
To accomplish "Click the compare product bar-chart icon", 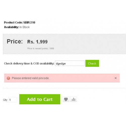I will [x=73, y=99].
